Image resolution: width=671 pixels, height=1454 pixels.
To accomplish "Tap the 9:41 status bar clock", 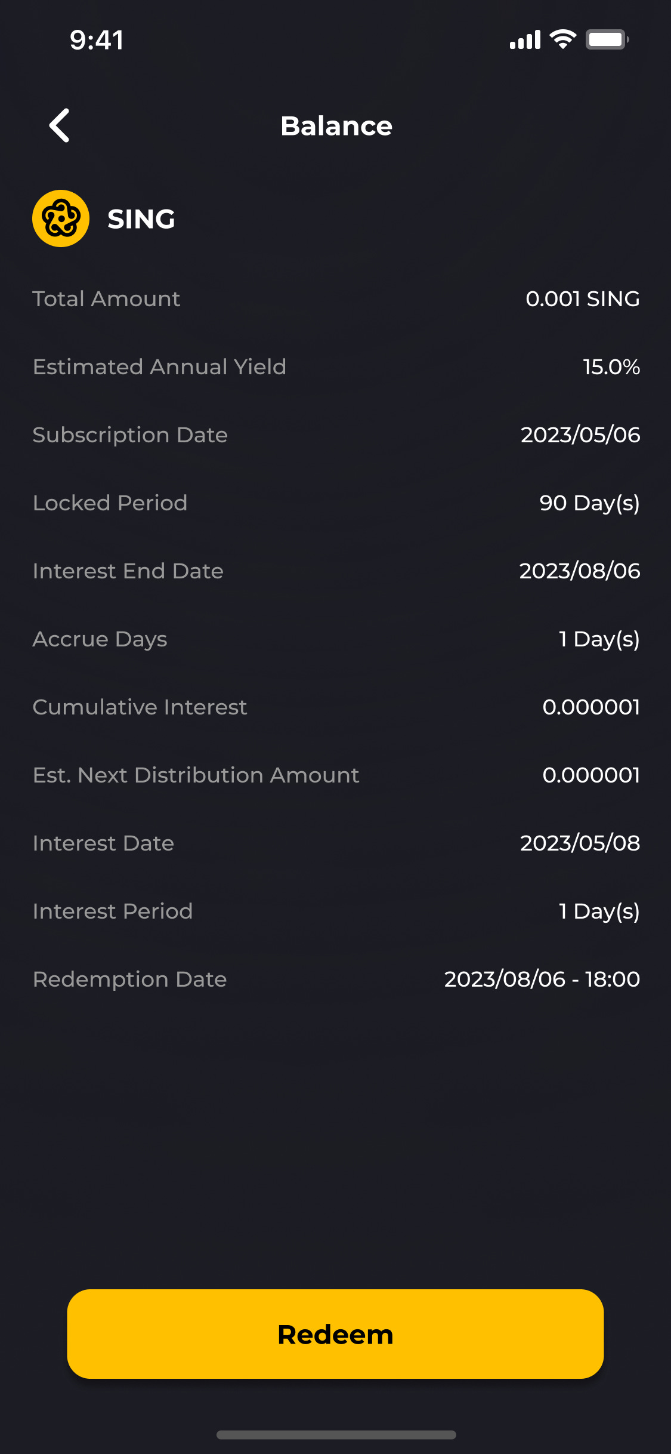I will [97, 40].
